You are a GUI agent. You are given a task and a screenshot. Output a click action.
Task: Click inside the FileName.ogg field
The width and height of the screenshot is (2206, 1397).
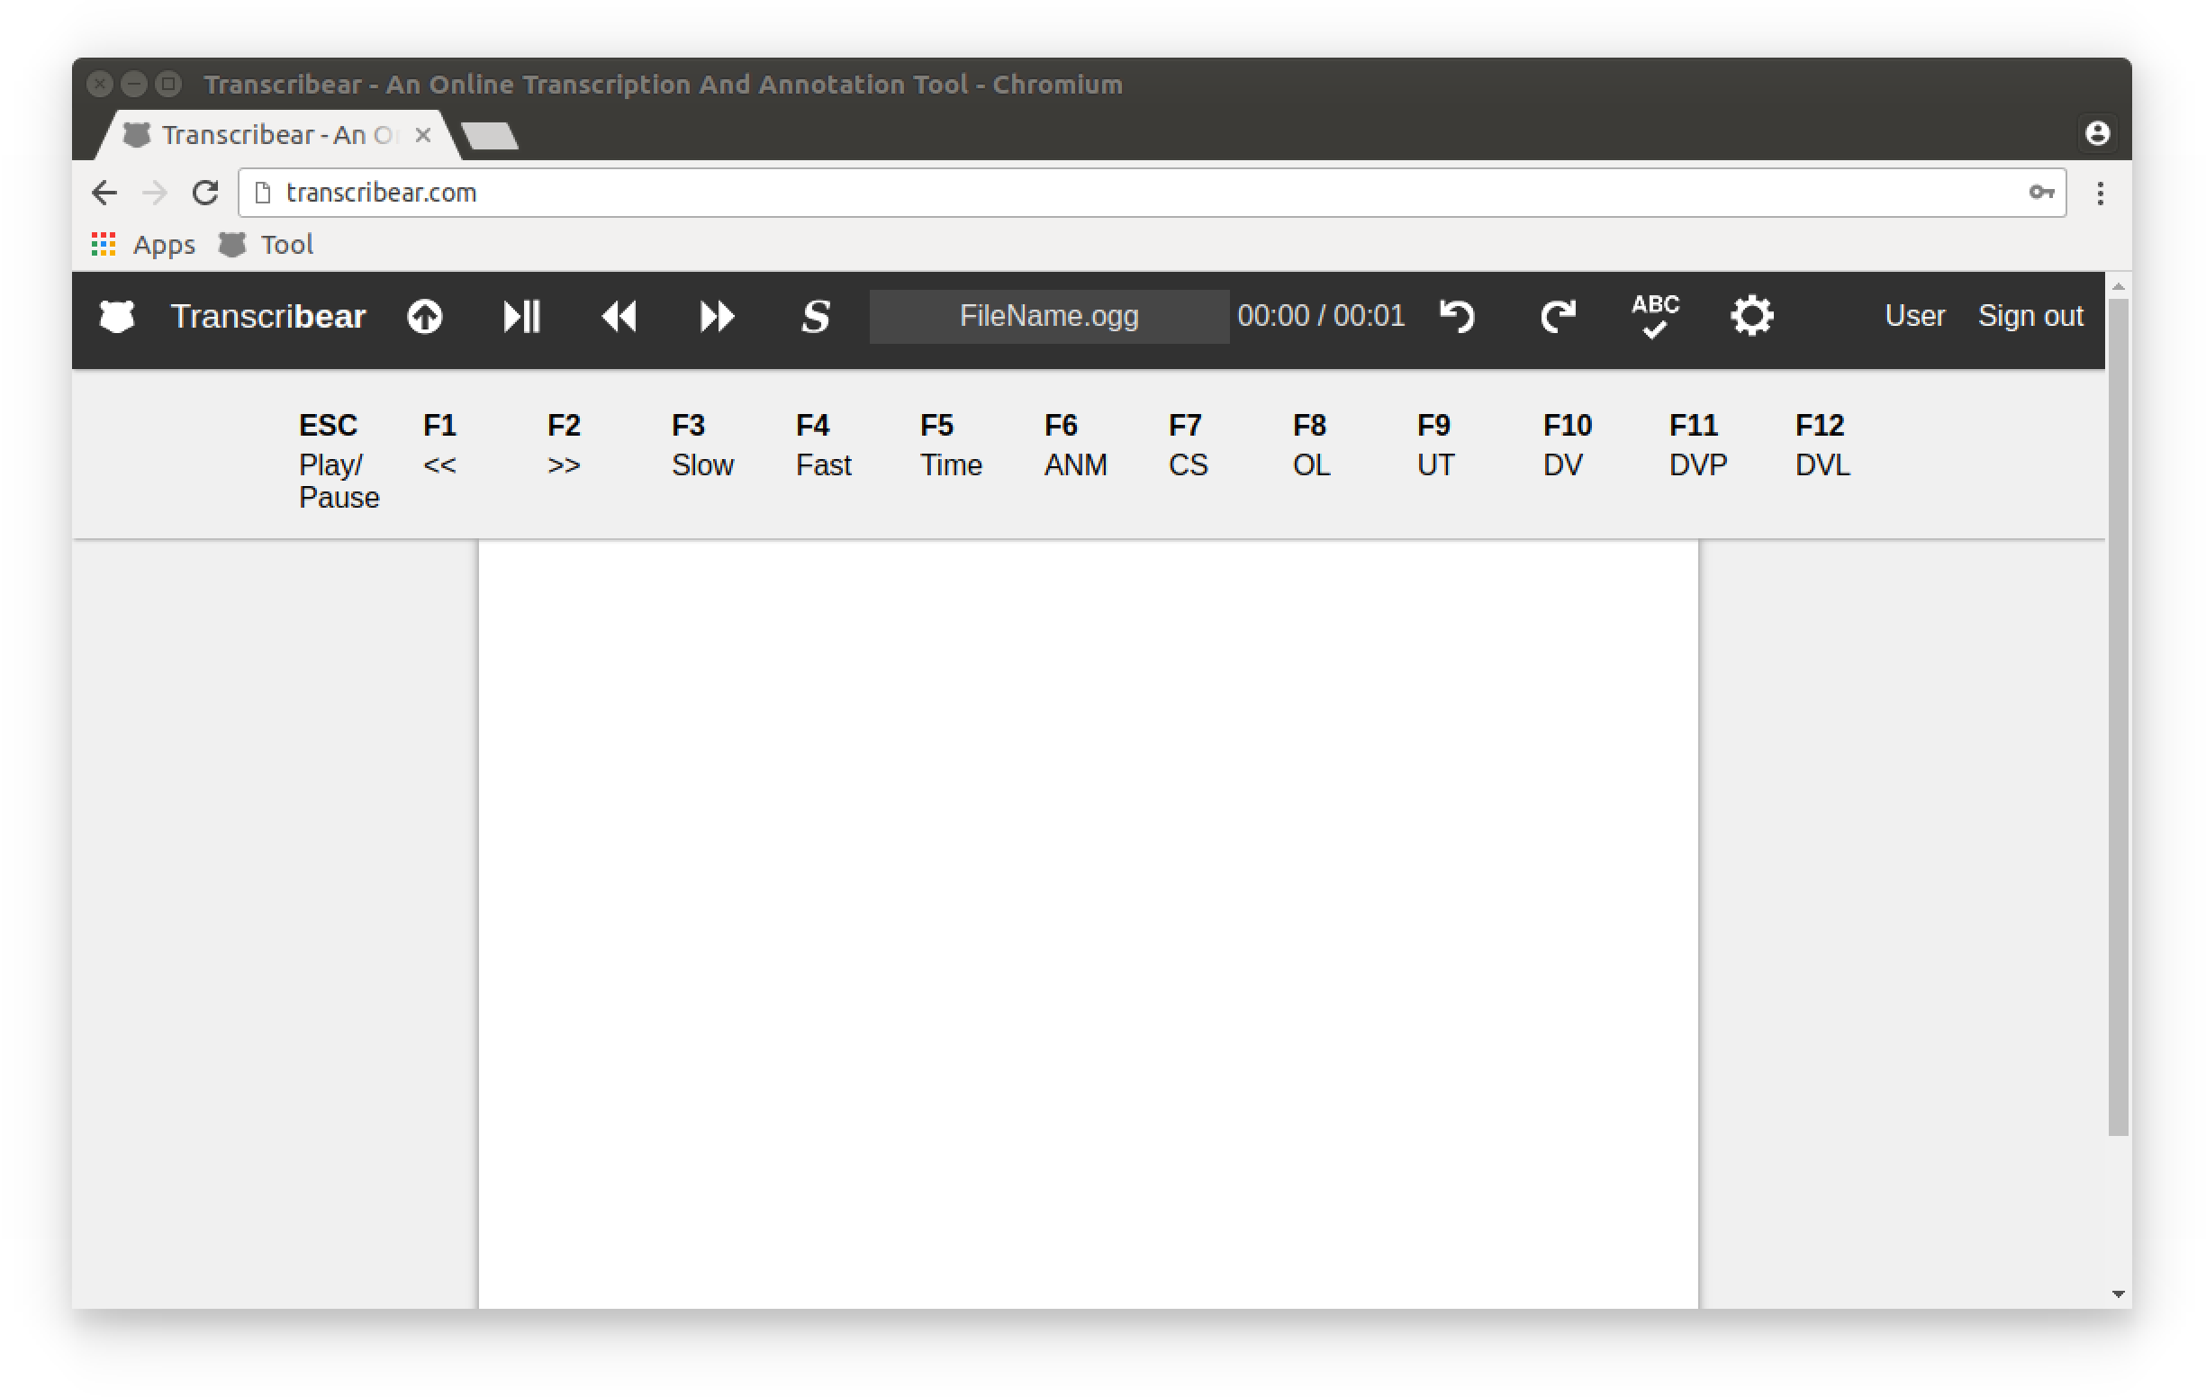[x=1048, y=316]
